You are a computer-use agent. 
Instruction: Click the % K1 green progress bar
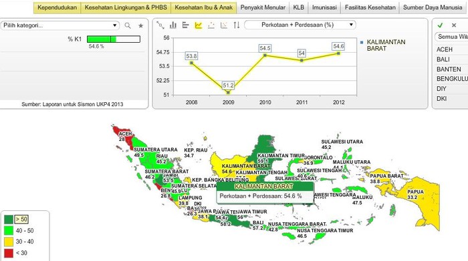[x=114, y=39]
